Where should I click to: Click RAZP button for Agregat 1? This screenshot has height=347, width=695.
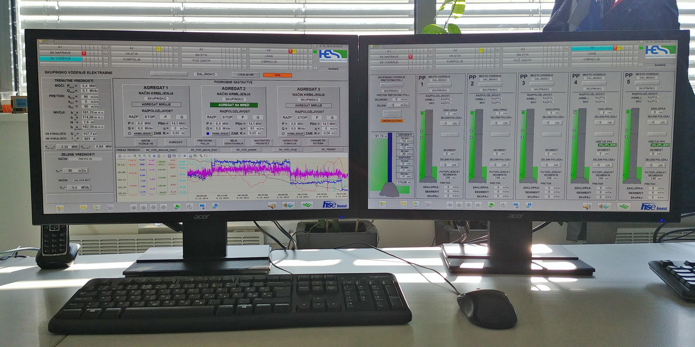pyautogui.click(x=133, y=117)
